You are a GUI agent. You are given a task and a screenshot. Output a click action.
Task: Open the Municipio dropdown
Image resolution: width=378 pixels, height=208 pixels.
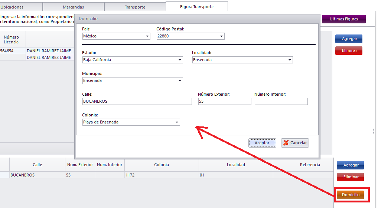coord(180,81)
